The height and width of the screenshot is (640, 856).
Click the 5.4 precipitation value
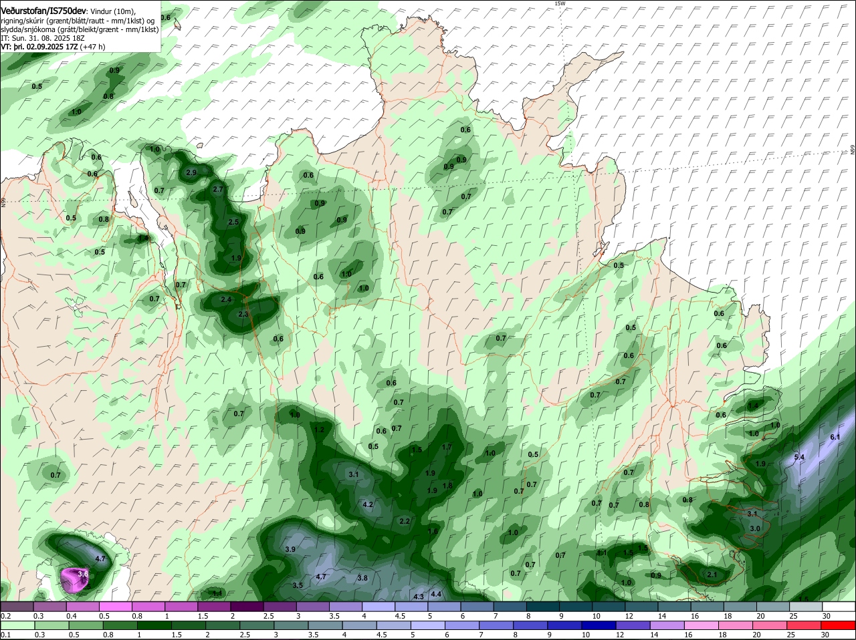[x=799, y=457]
